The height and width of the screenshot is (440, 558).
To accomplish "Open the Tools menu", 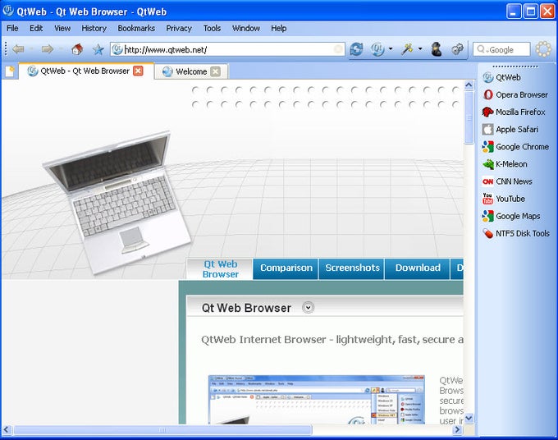I will click(212, 28).
